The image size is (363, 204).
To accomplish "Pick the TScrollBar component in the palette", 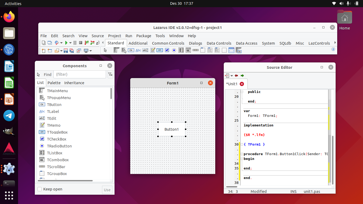I will 196,50.
